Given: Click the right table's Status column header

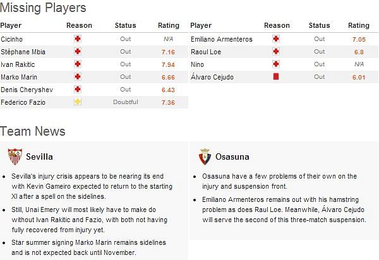Looking at the screenshot, I should 319,25.
